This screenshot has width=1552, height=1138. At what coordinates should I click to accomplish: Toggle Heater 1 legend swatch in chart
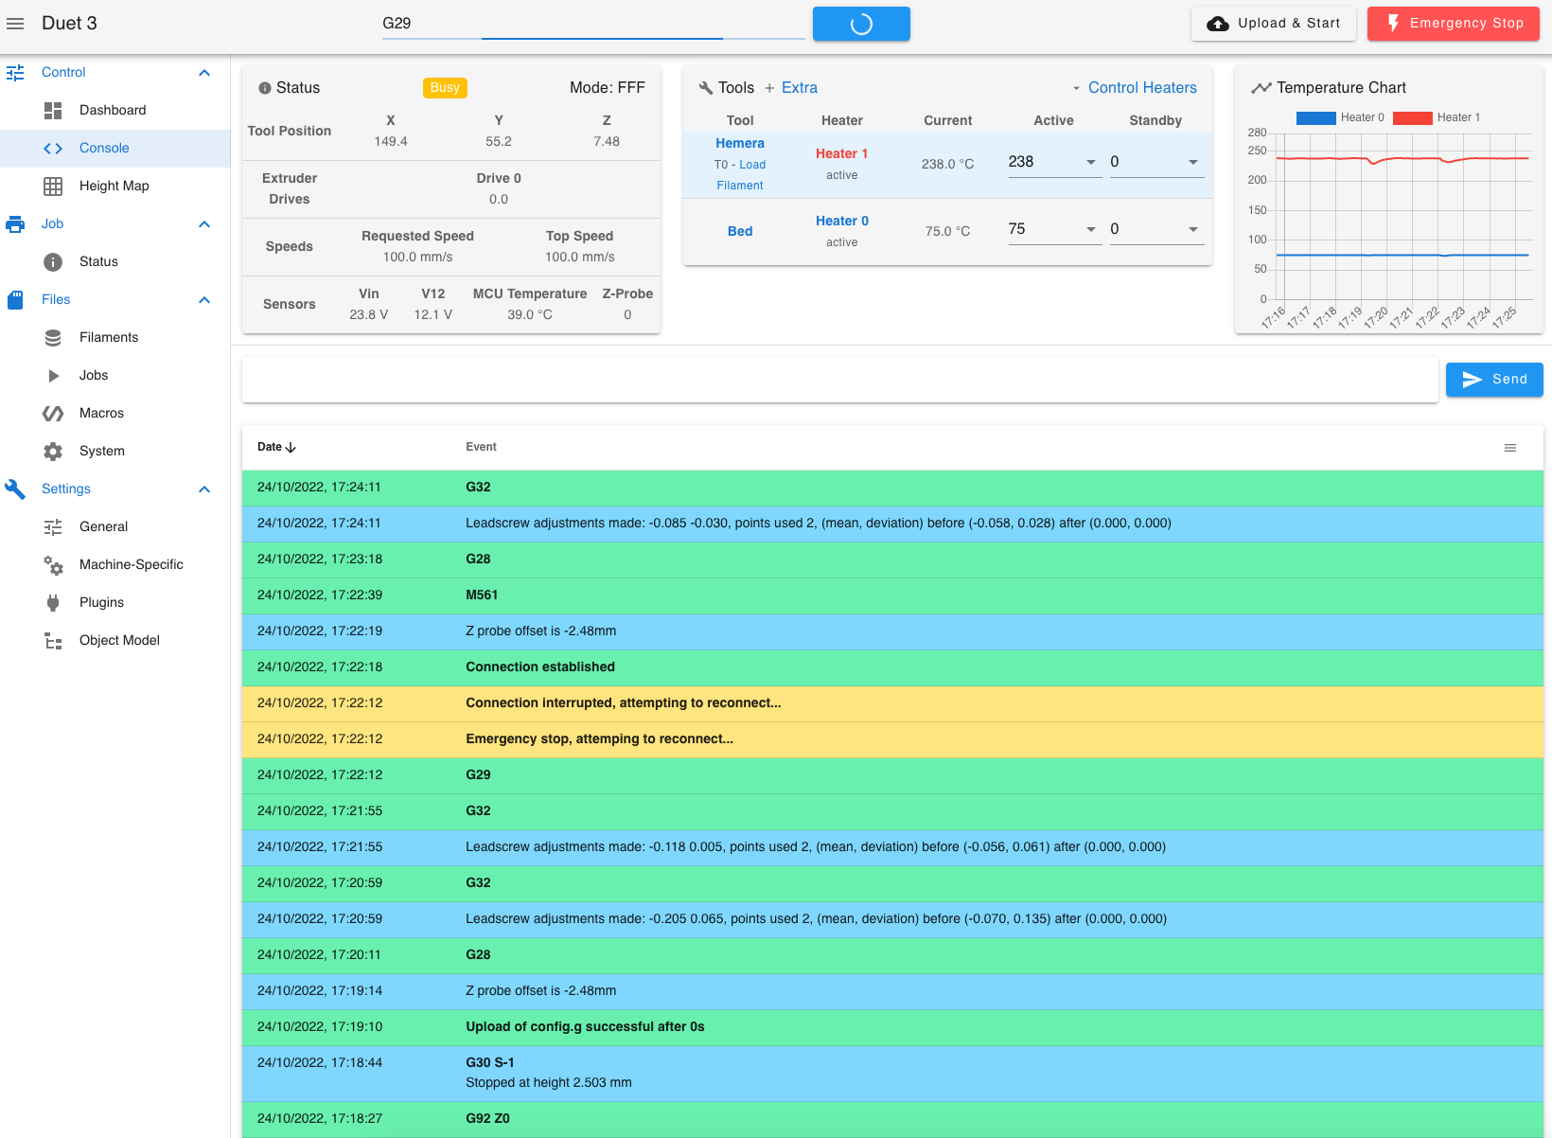tap(1413, 117)
